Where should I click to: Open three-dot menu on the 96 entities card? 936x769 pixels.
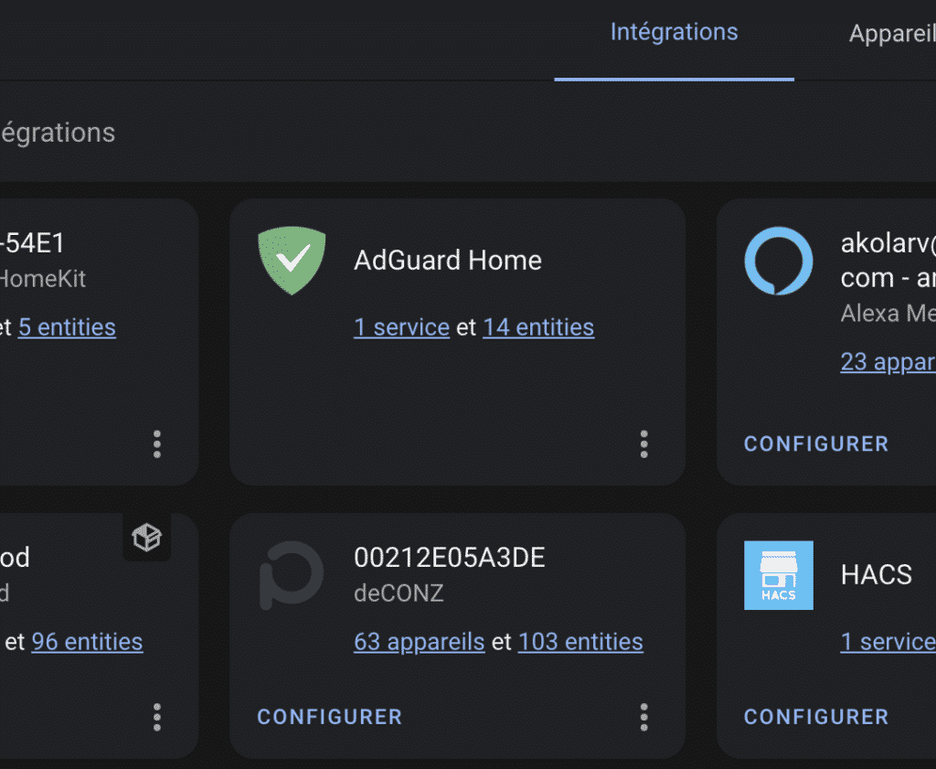pyautogui.click(x=157, y=717)
